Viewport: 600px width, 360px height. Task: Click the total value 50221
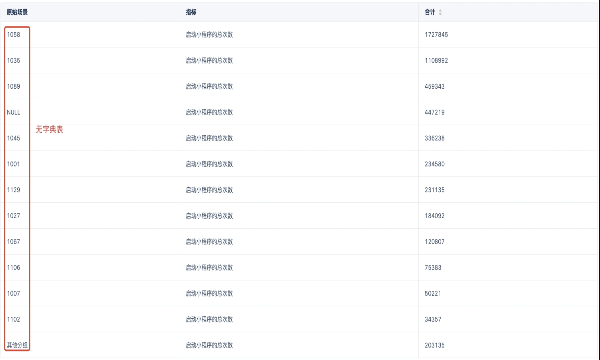pos(433,294)
